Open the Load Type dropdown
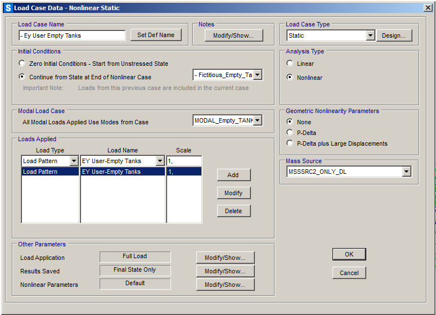Image resolution: width=436 pixels, height=315 pixels. (74, 161)
